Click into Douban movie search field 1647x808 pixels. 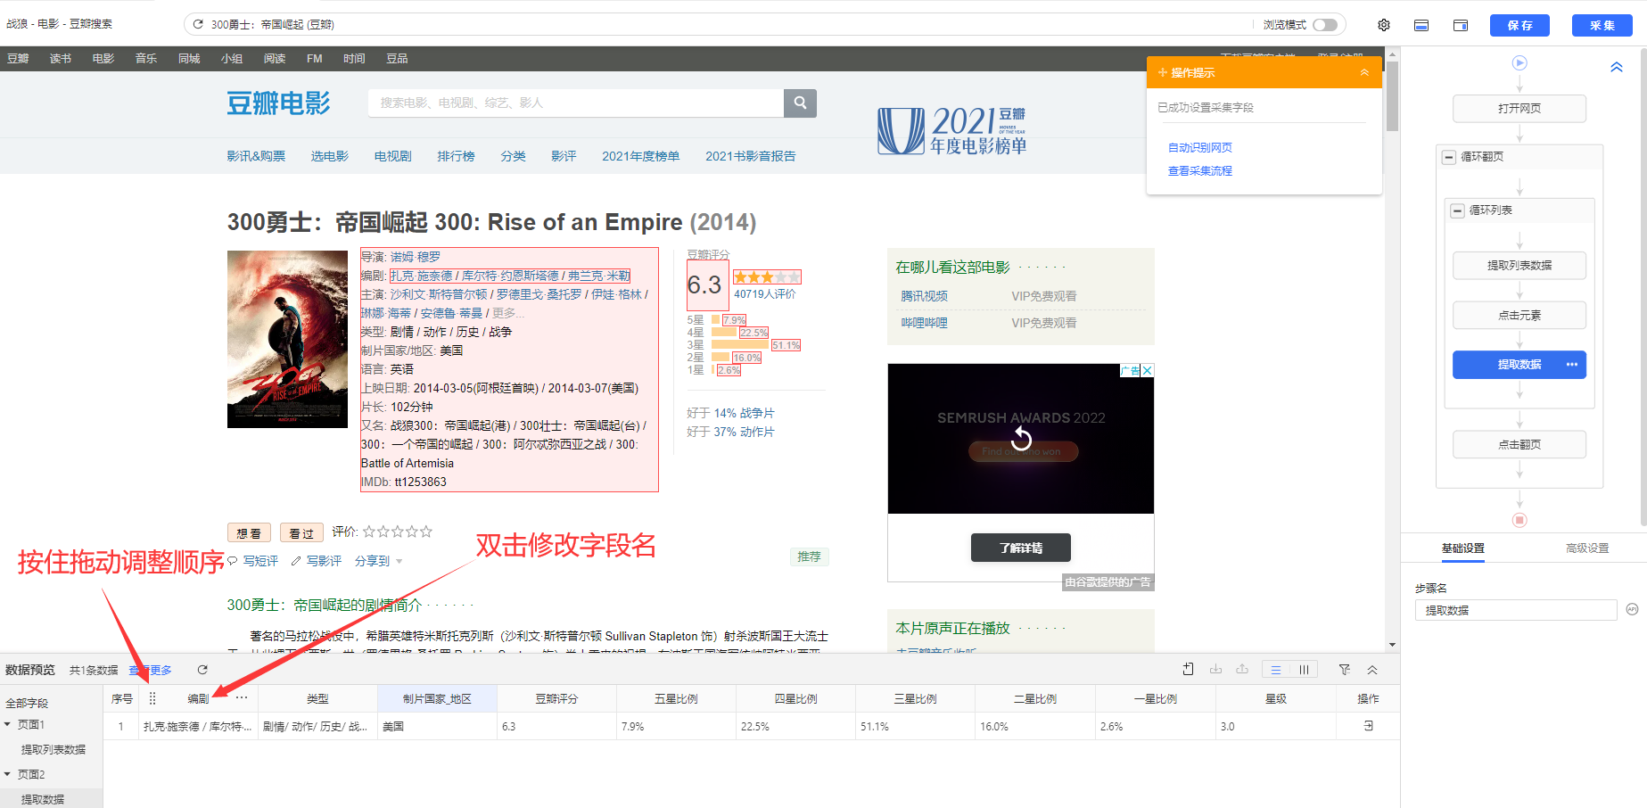(576, 103)
